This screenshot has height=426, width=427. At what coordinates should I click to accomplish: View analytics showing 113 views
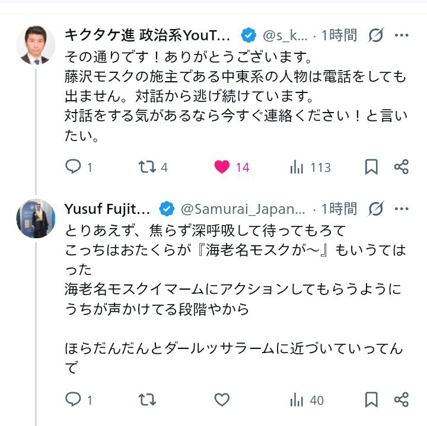(x=297, y=167)
